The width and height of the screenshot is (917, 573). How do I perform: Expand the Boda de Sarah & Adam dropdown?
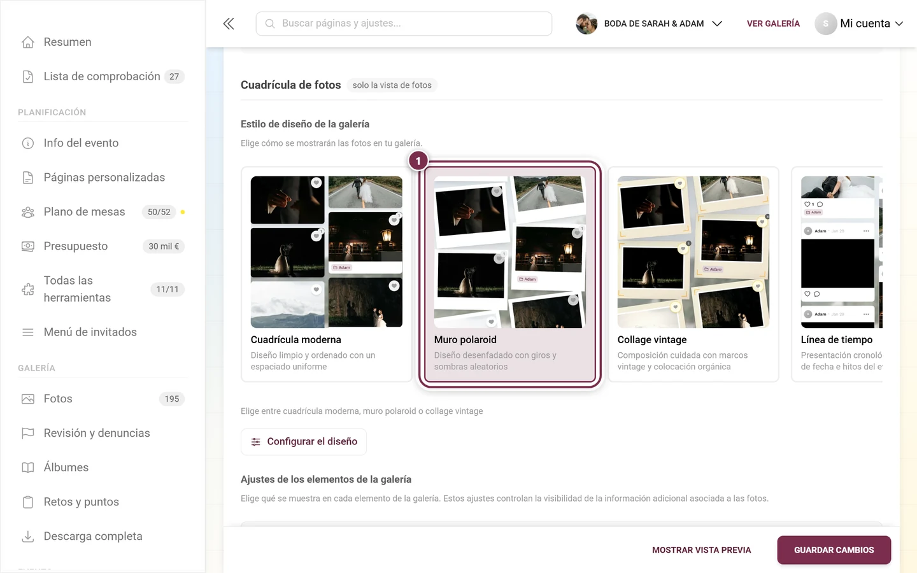(x=717, y=24)
